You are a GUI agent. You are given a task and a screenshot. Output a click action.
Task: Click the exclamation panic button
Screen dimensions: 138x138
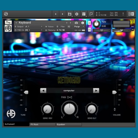123,14
